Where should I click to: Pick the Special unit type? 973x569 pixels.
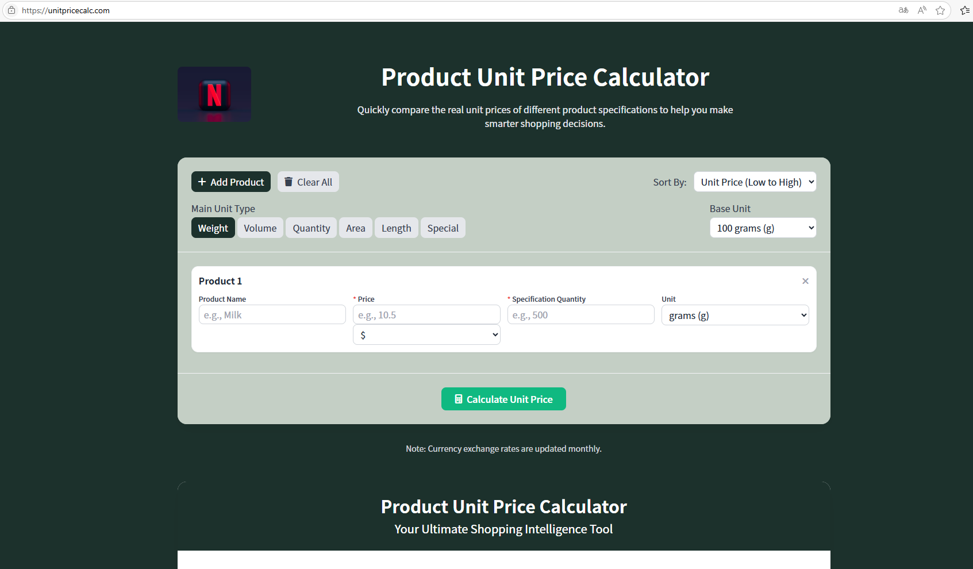(x=443, y=228)
